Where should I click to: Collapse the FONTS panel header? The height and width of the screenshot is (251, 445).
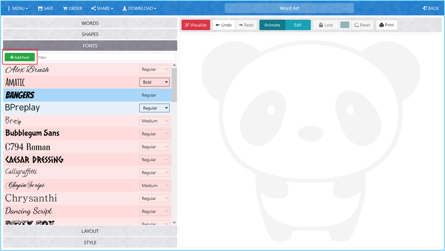tap(90, 46)
